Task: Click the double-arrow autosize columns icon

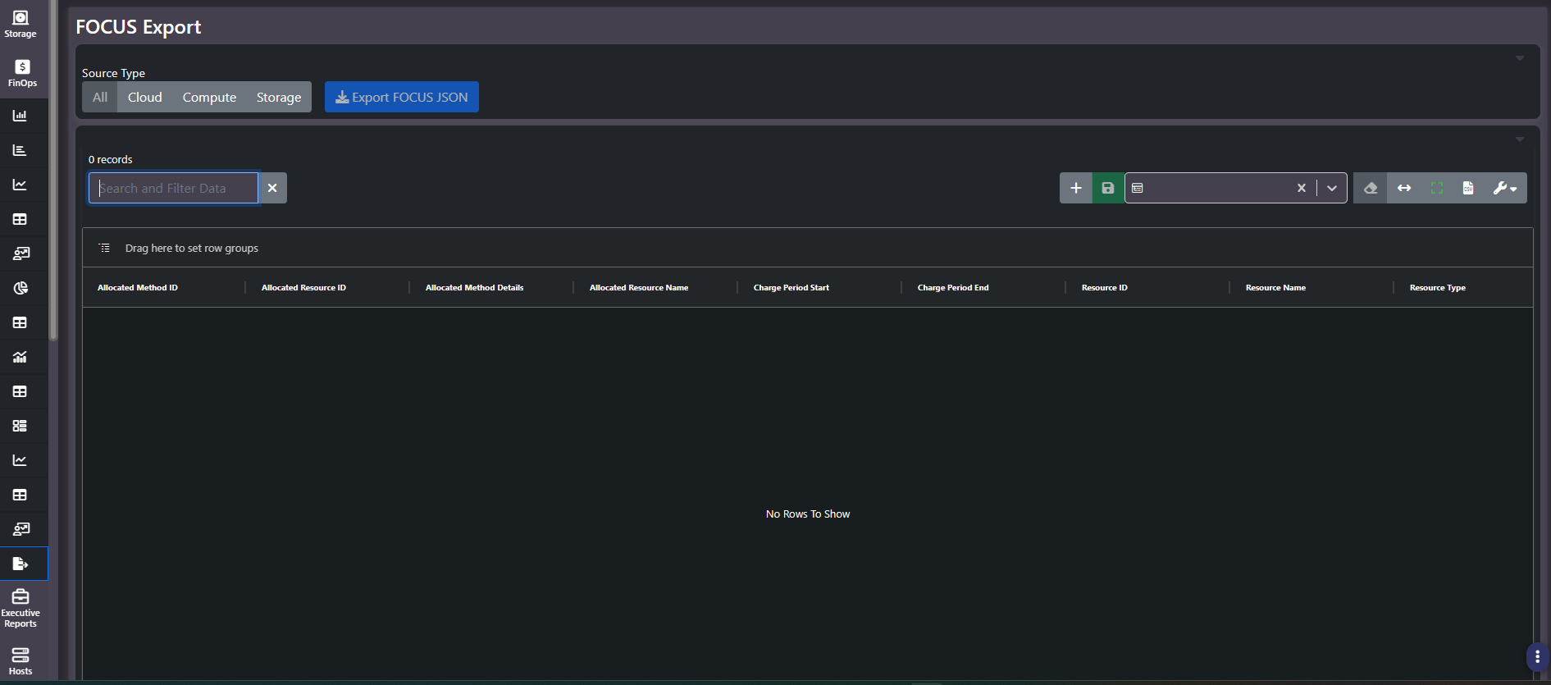Action: click(1404, 188)
